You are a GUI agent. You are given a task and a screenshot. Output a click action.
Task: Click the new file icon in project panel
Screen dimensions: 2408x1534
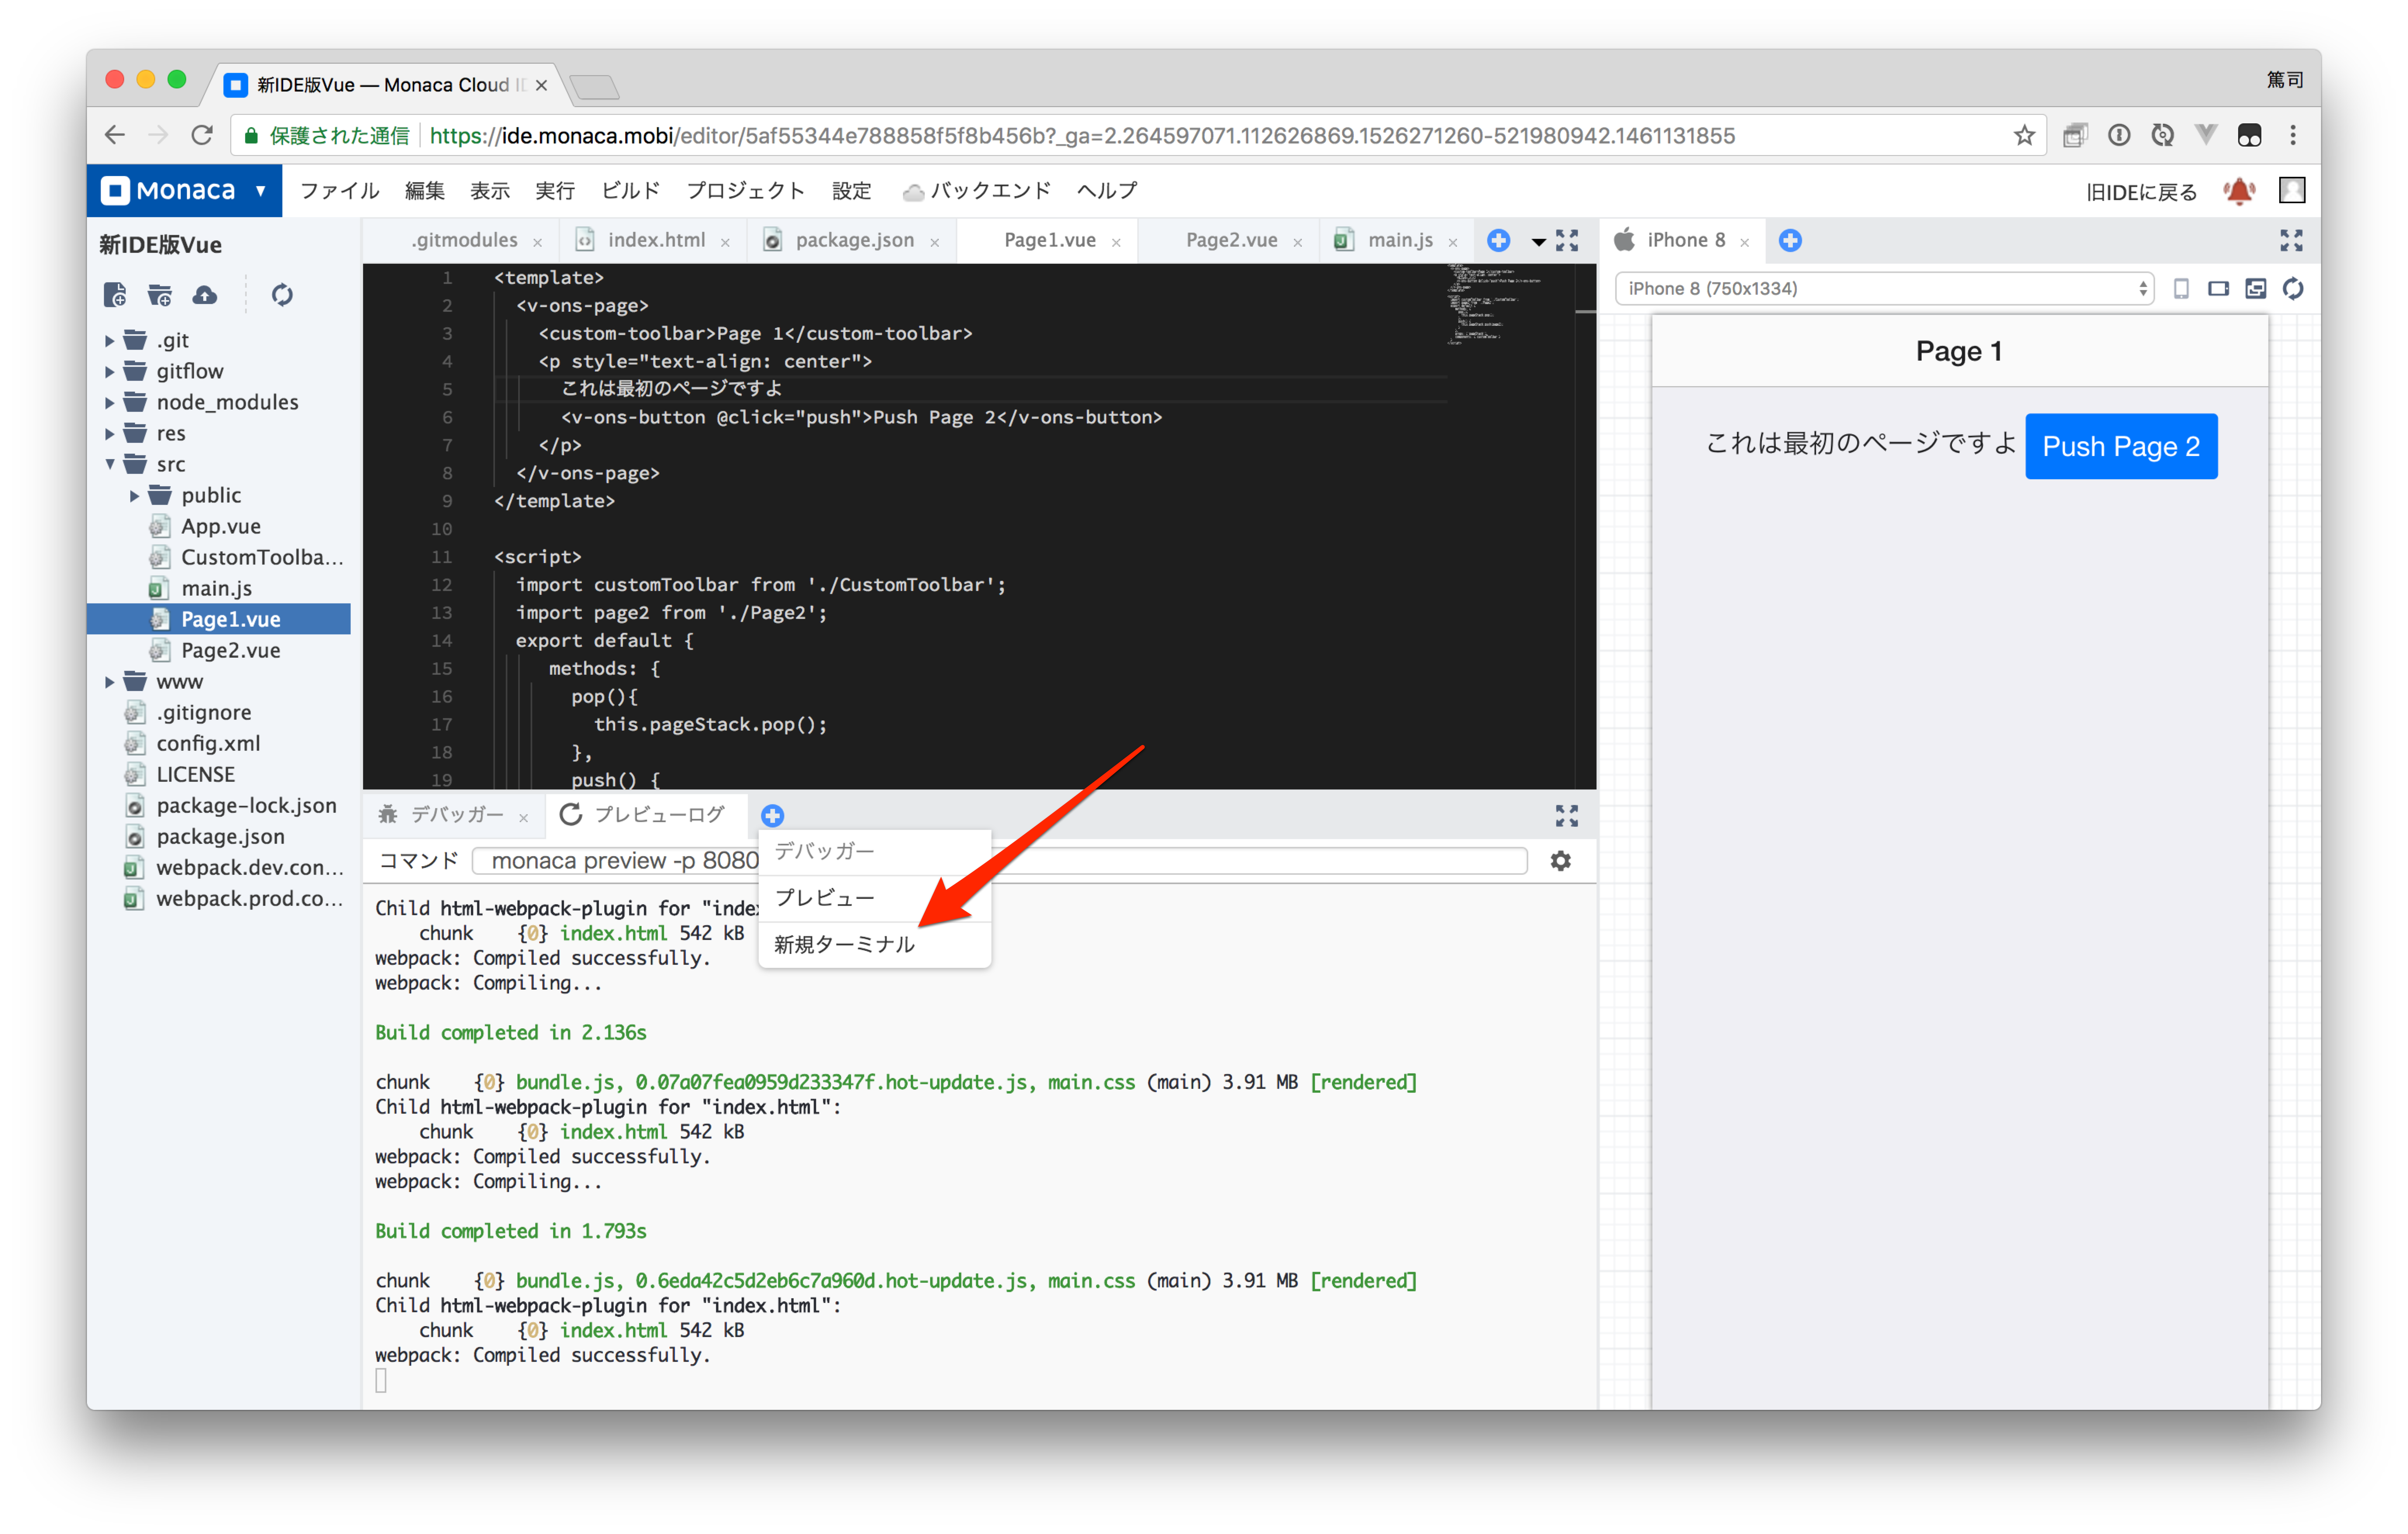coord(115,295)
